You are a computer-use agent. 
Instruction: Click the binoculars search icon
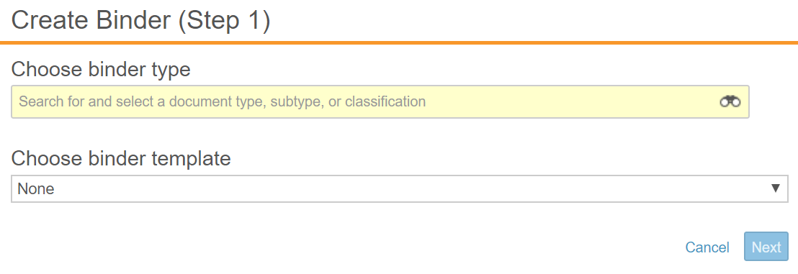[x=730, y=101]
